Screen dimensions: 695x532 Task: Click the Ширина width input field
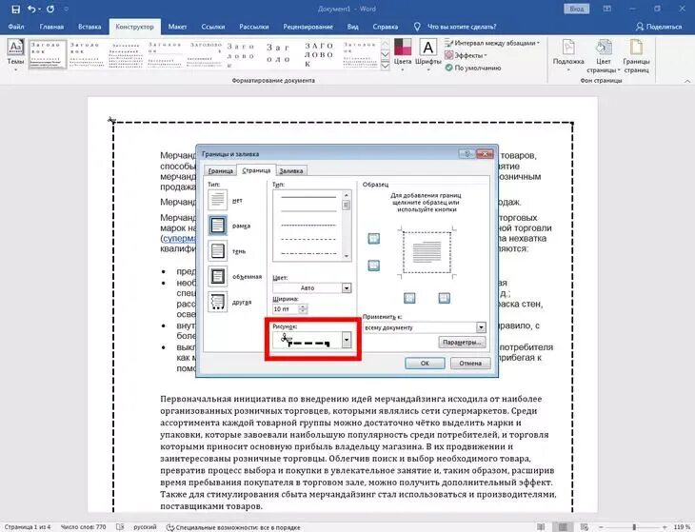pos(286,308)
